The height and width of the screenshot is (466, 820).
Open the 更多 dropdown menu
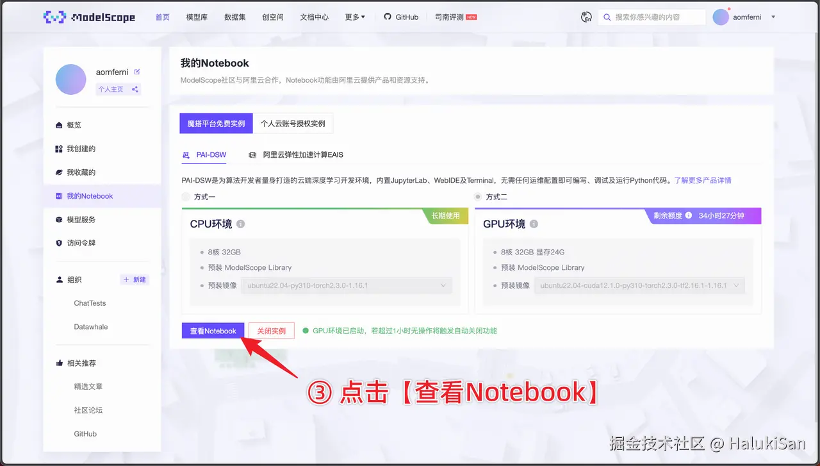355,17
